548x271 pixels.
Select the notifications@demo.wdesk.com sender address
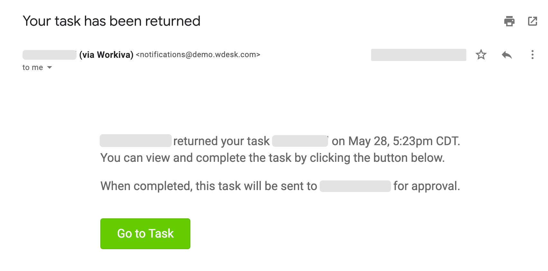point(198,55)
